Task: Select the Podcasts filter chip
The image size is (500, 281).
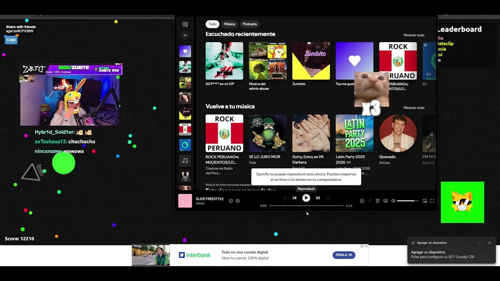Action: [x=250, y=24]
